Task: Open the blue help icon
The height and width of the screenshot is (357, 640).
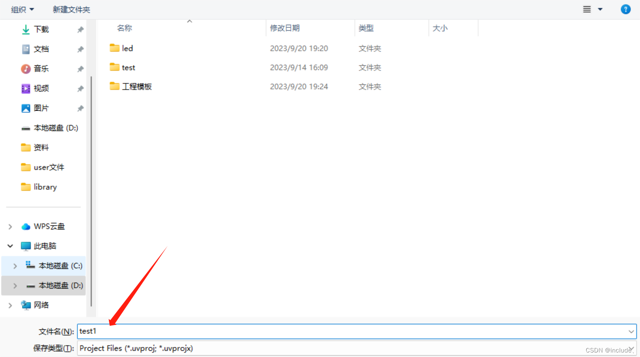Action: [626, 9]
